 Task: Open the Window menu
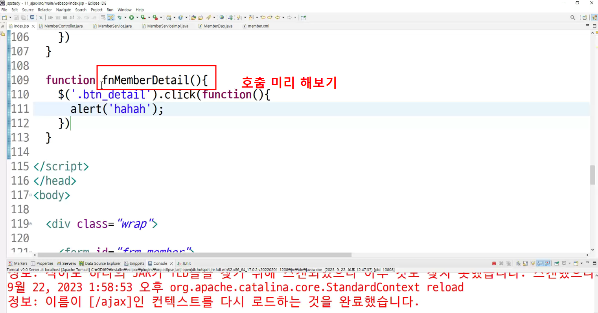(125, 10)
